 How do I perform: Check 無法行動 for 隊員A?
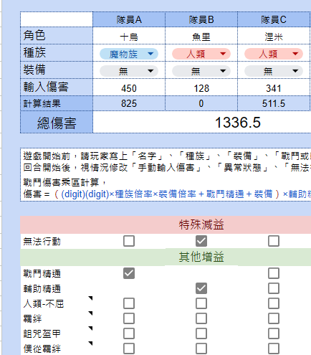[129, 241]
